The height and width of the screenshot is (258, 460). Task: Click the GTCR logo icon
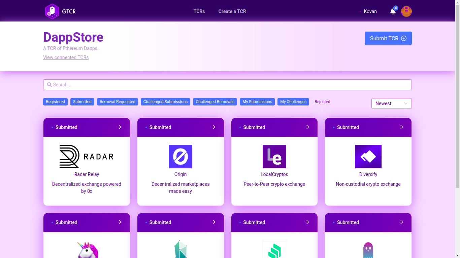[52, 11]
